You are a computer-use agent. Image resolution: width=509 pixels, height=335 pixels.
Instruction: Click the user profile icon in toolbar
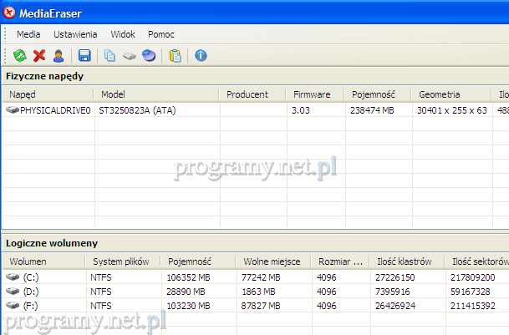[x=59, y=56]
